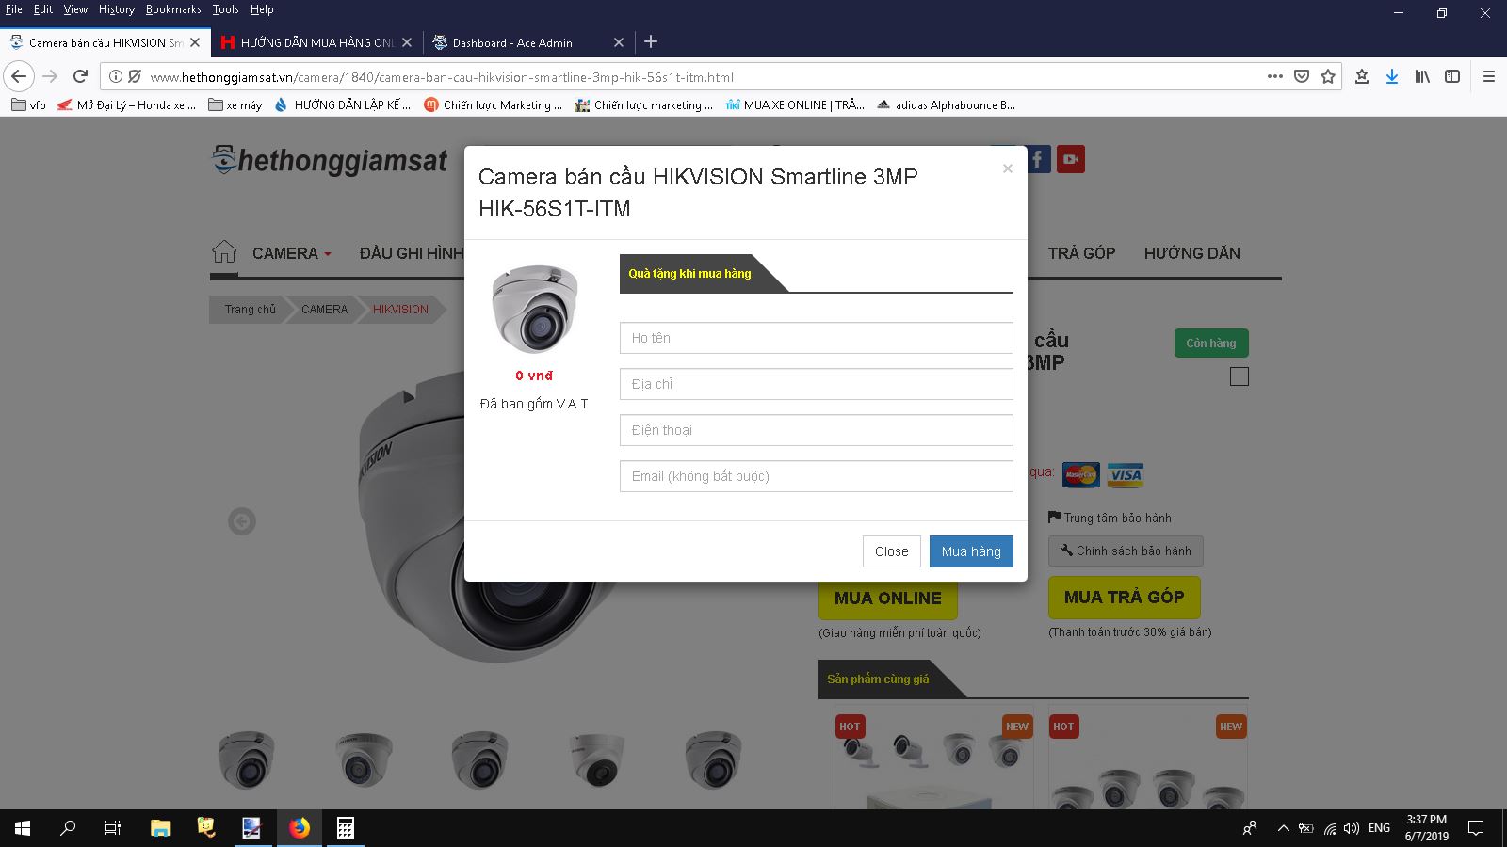Open the site information icon in address bar
1507x847 pixels.
(116, 76)
